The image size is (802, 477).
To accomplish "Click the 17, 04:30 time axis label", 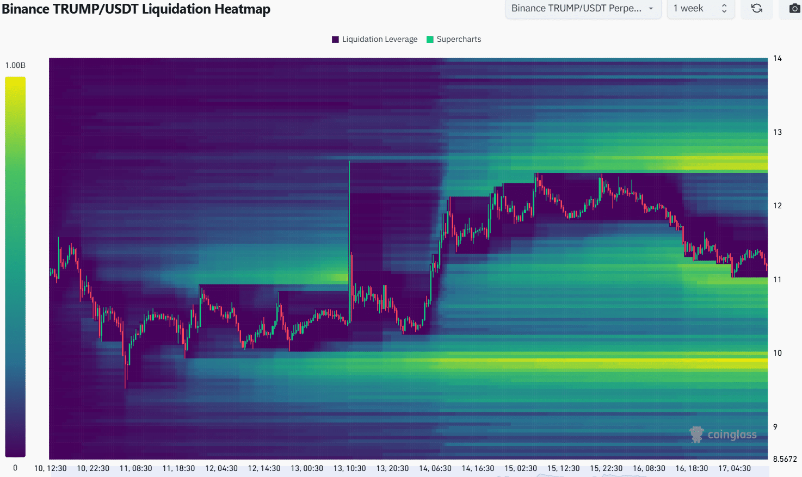I will [735, 468].
